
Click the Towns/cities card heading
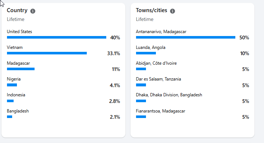[x=151, y=10]
